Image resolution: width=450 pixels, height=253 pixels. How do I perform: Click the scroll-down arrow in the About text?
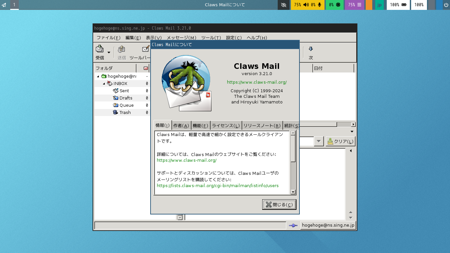pos(293,192)
